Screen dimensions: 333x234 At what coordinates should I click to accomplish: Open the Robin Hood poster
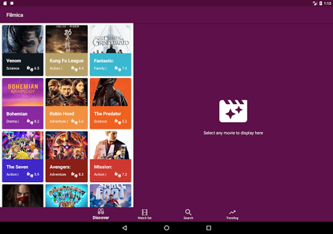(67, 92)
